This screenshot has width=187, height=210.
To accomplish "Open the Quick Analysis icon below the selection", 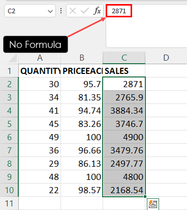I will [x=153, y=204].
